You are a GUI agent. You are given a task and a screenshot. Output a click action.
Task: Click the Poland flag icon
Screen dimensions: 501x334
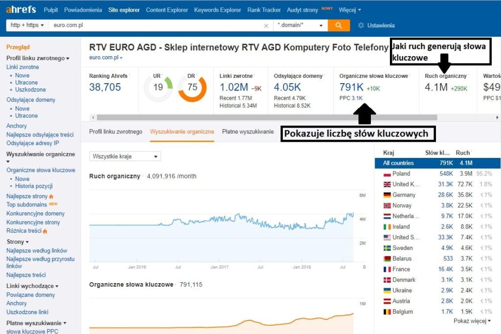387,174
